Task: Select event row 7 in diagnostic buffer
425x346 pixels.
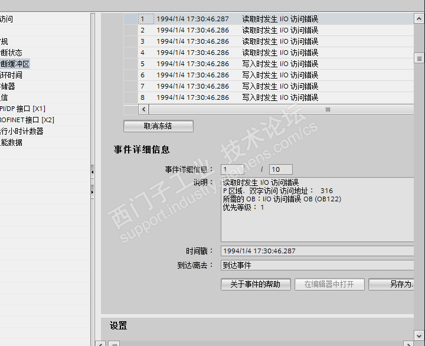Action: click(269, 86)
